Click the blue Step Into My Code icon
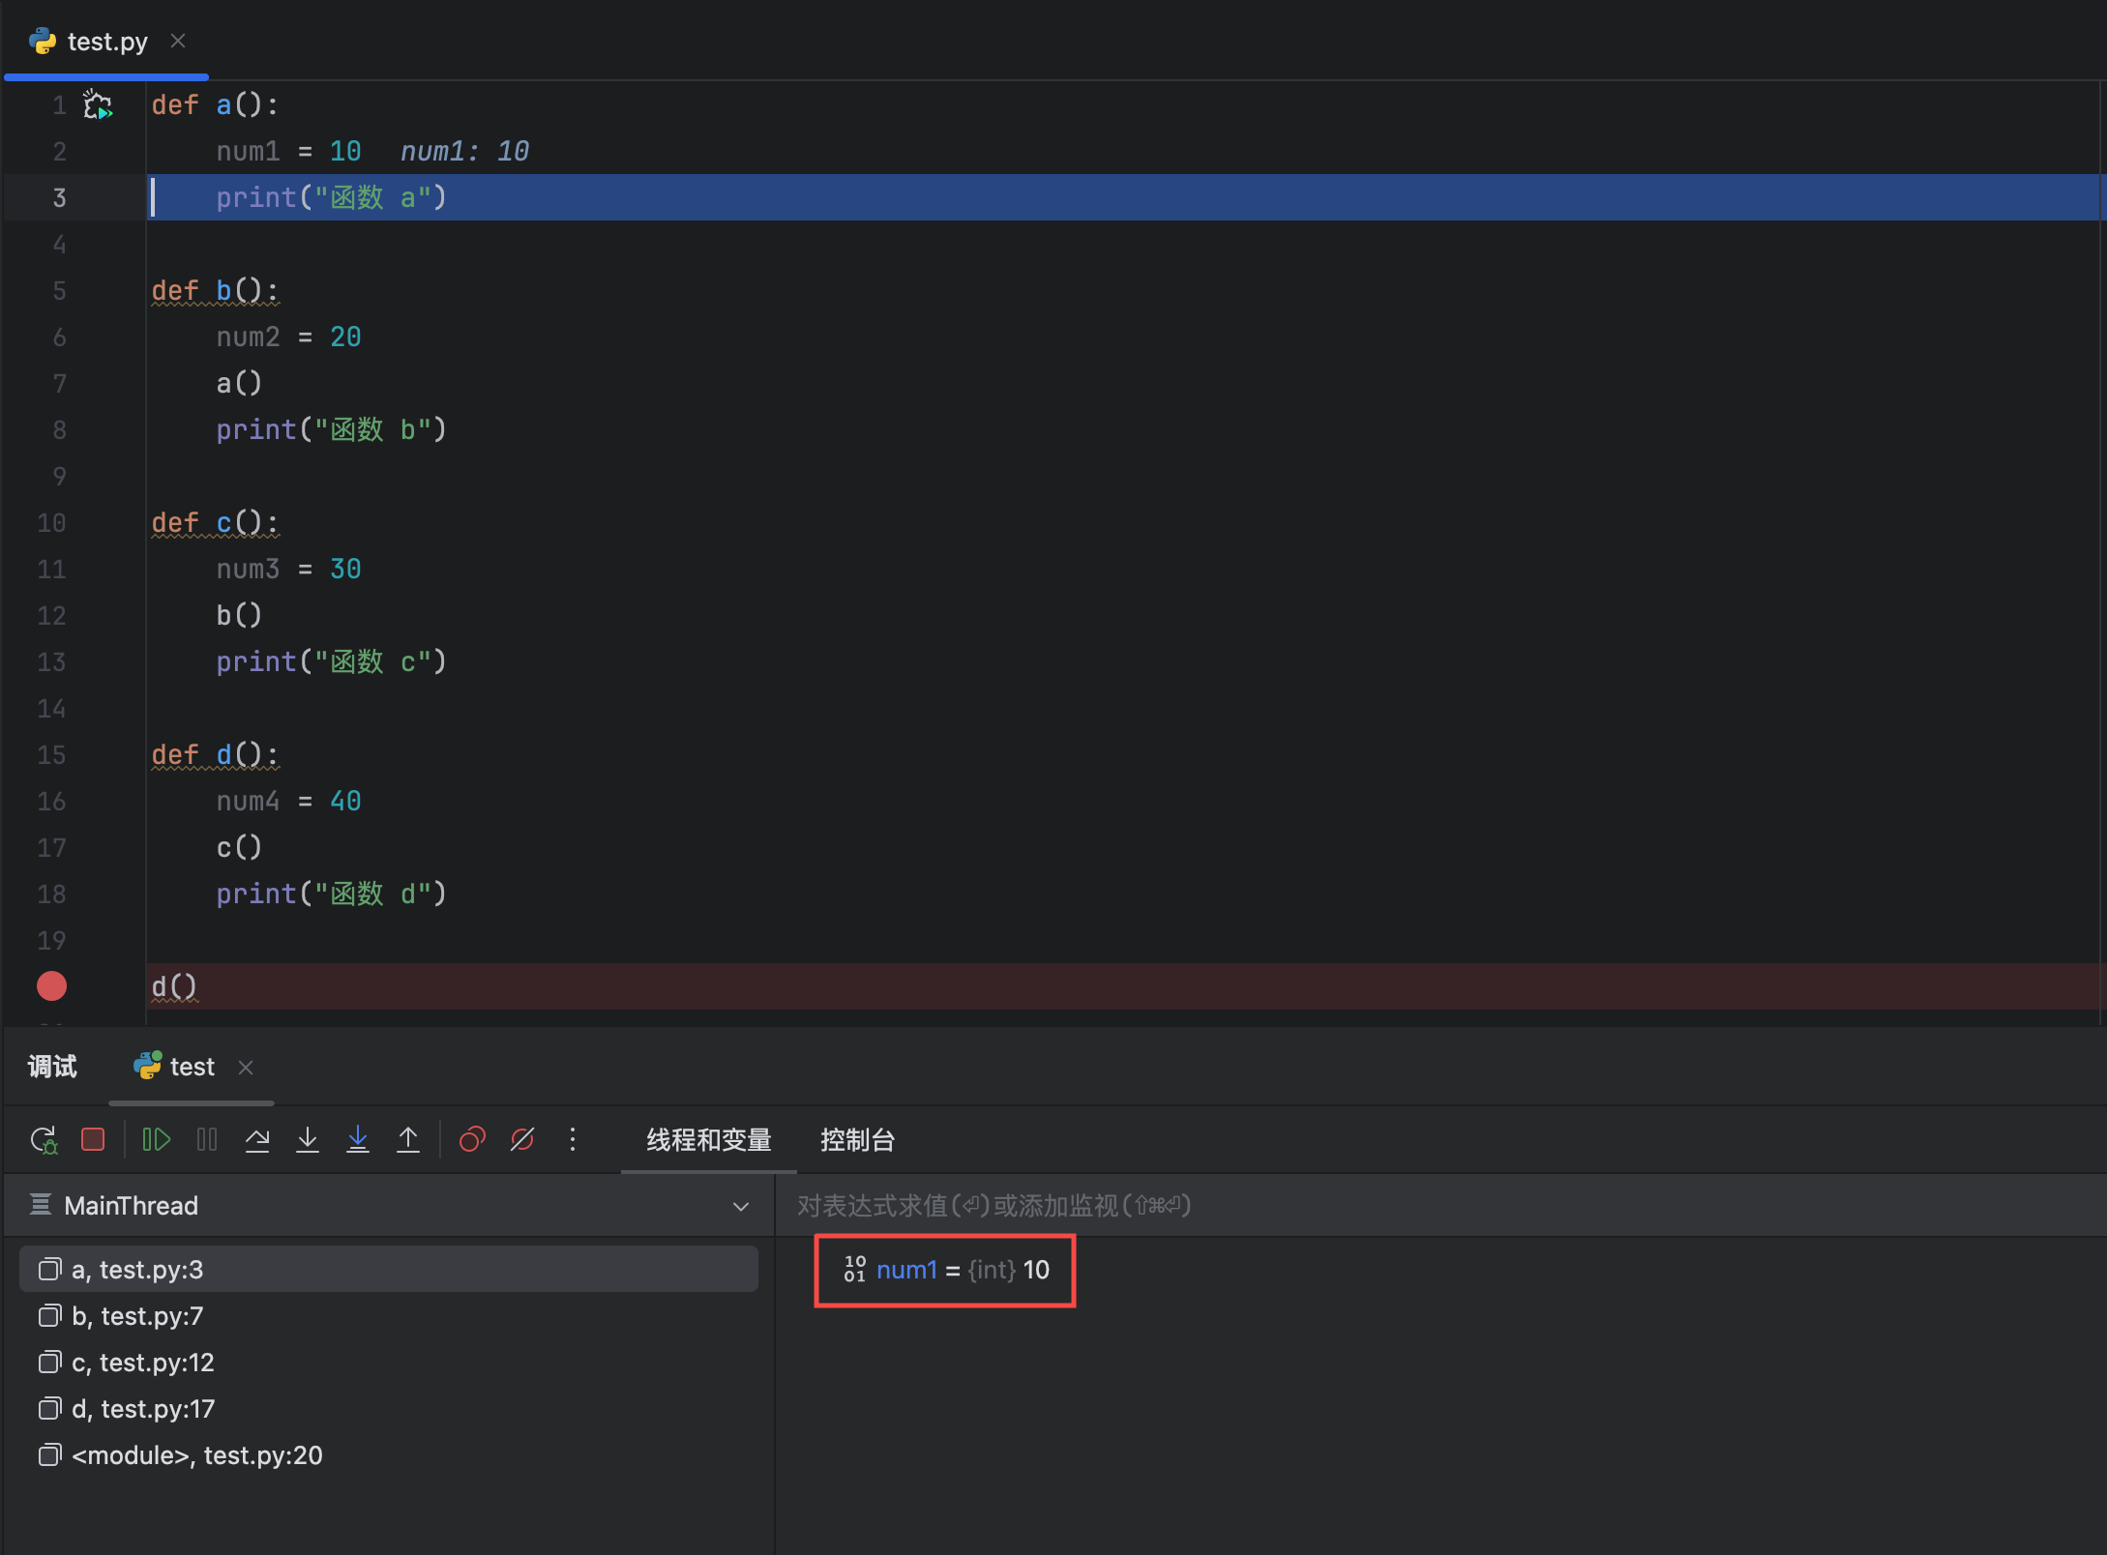Viewport: 2107px width, 1555px height. (x=358, y=1140)
